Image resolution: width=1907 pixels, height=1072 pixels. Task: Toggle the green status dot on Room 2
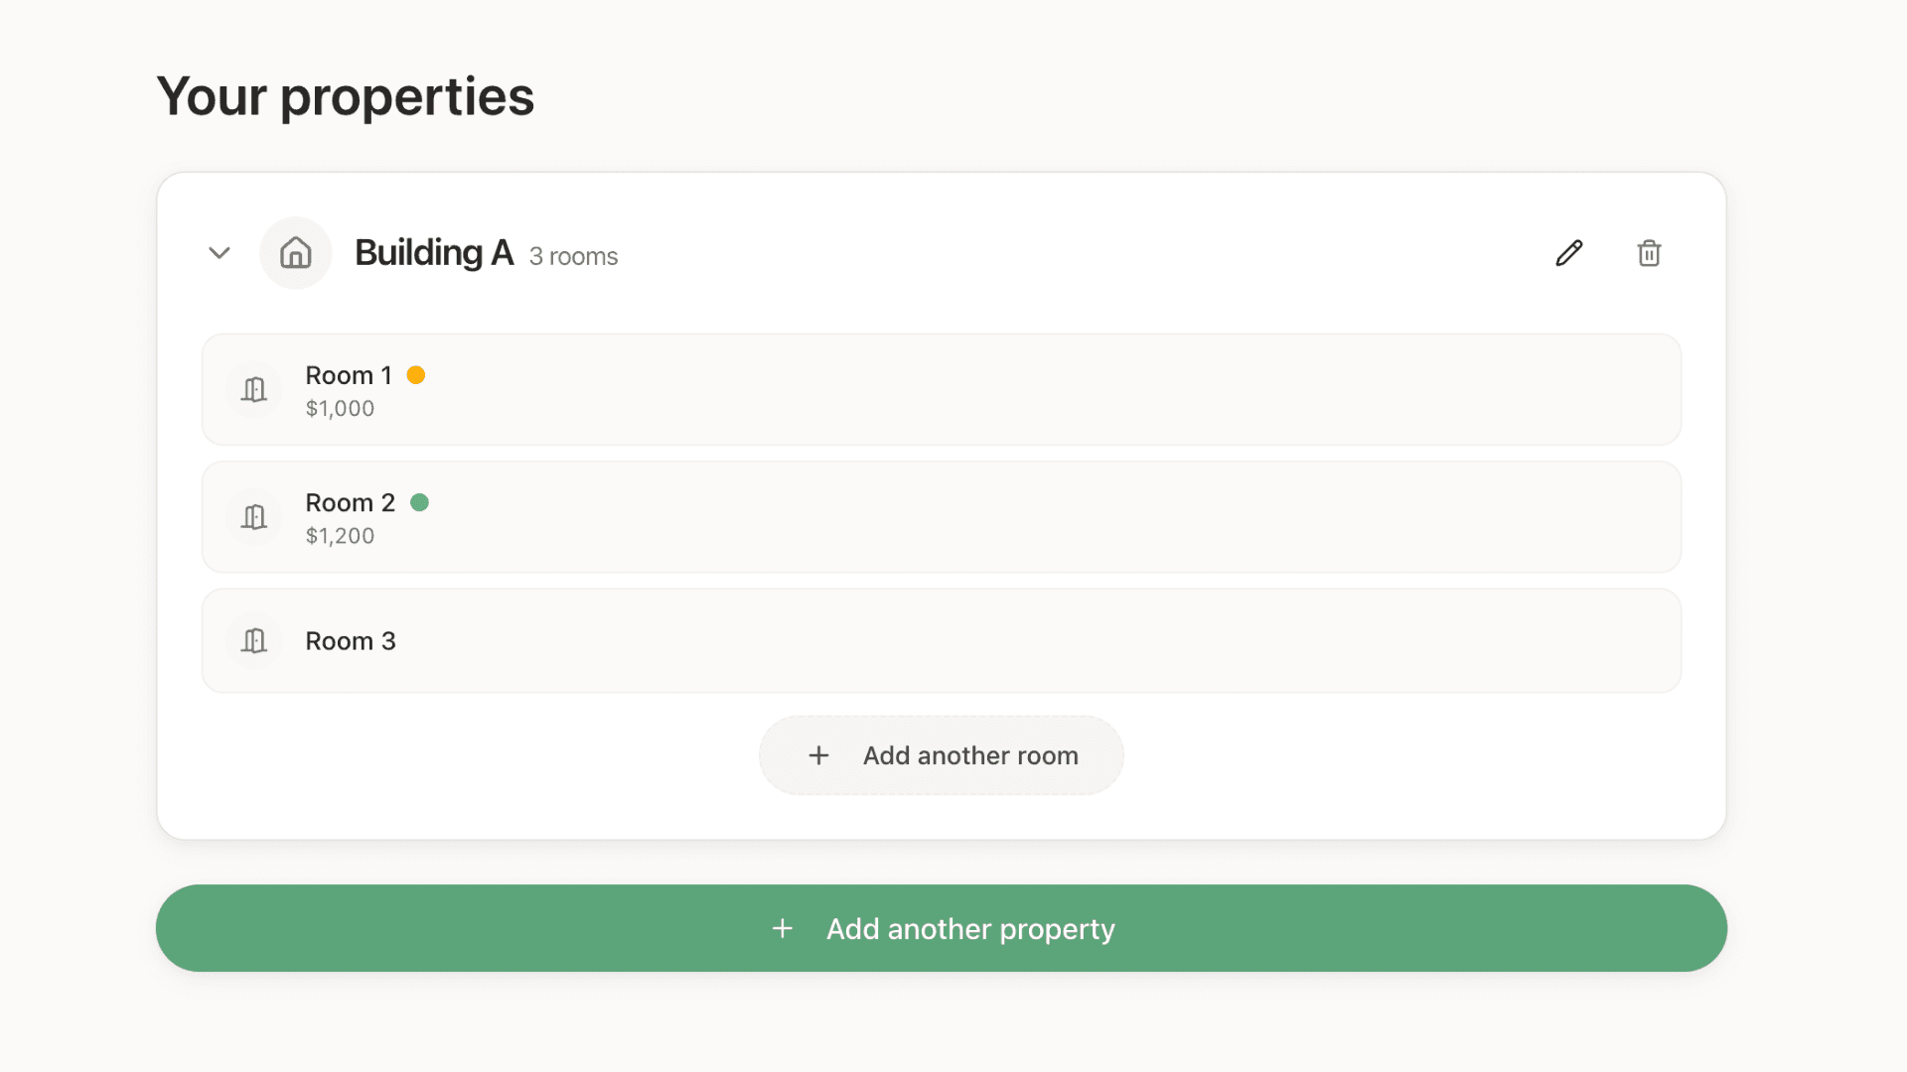(x=420, y=502)
